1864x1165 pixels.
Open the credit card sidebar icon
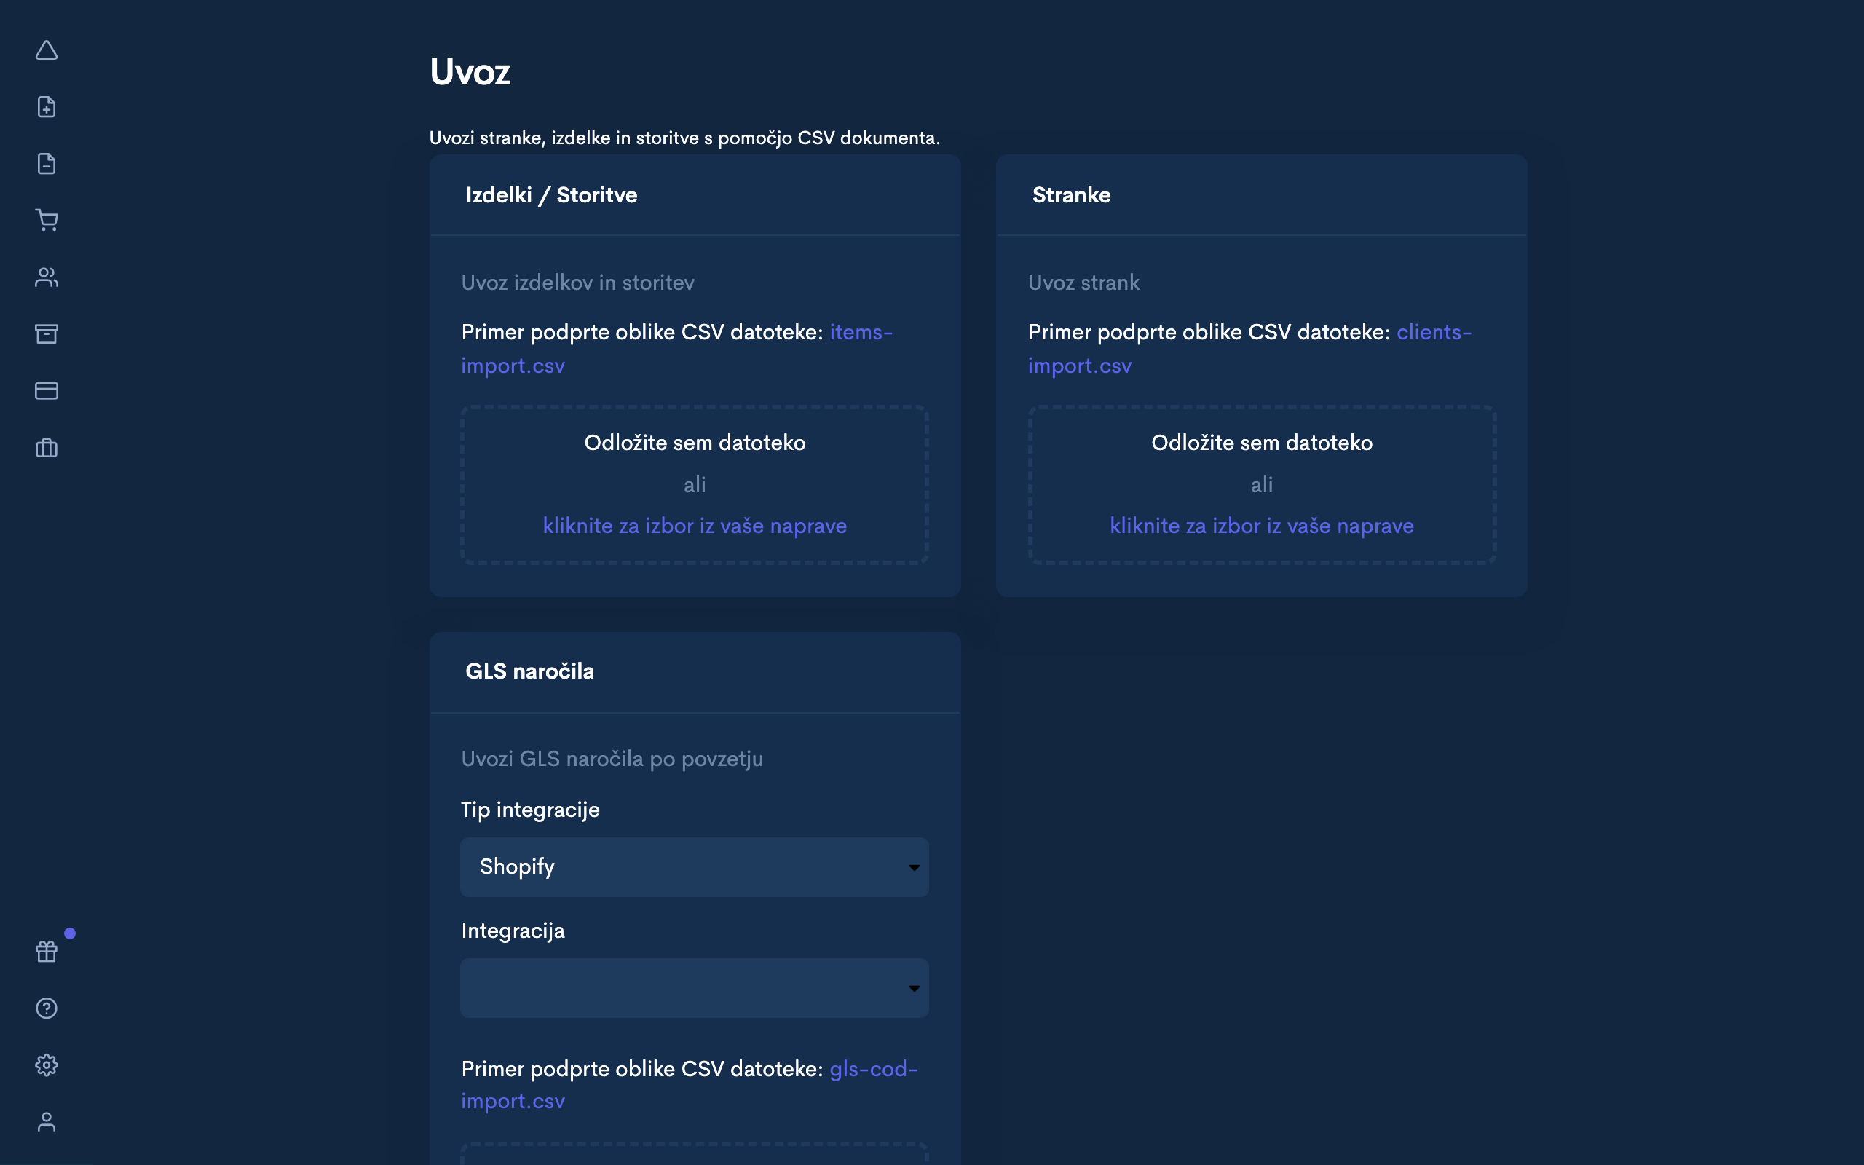[x=46, y=391]
